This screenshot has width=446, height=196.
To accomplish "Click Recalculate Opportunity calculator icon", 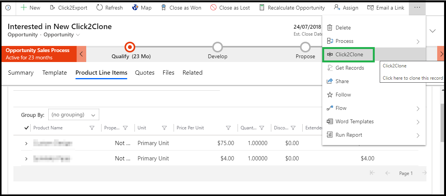I will 262,8.
